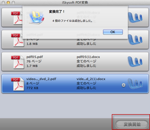Screen dimensions: 150x130
Task: Click the 1.8 MB file size
Action: coord(32,44)
